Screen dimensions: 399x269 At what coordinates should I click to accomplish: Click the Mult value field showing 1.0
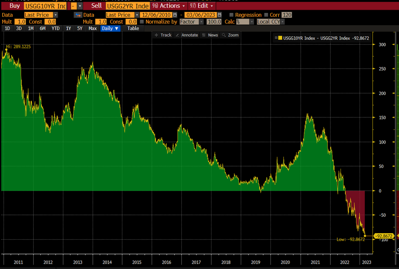tap(21, 21)
